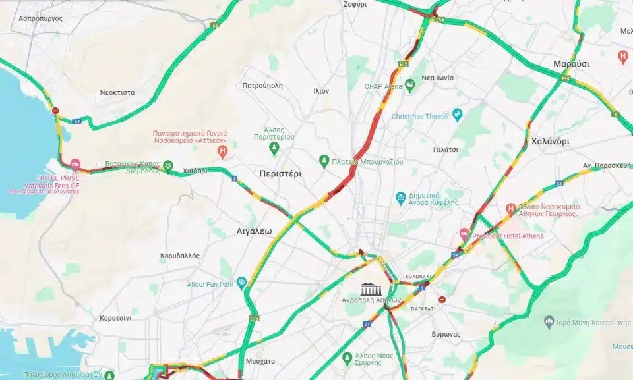633x380 pixels.
Task: Click the road closure sign near Νεόκτιστα coast
Action: click(55, 111)
